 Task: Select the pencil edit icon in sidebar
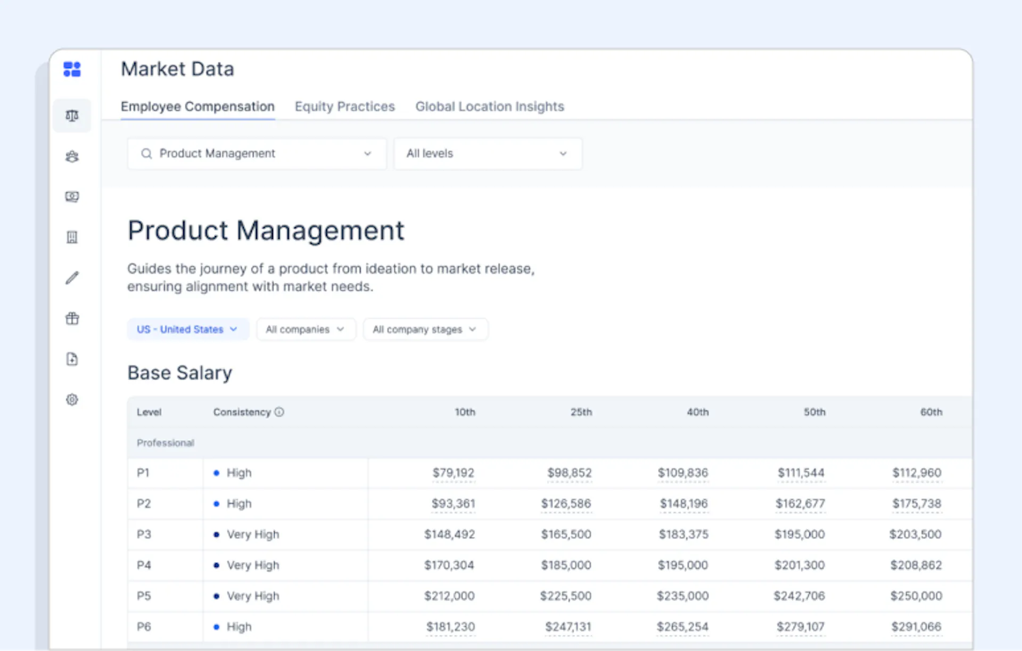pyautogui.click(x=72, y=278)
